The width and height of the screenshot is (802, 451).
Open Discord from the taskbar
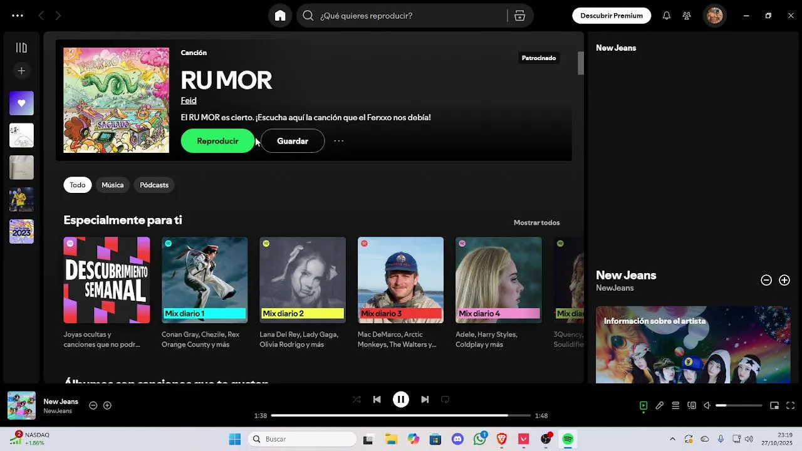click(457, 439)
